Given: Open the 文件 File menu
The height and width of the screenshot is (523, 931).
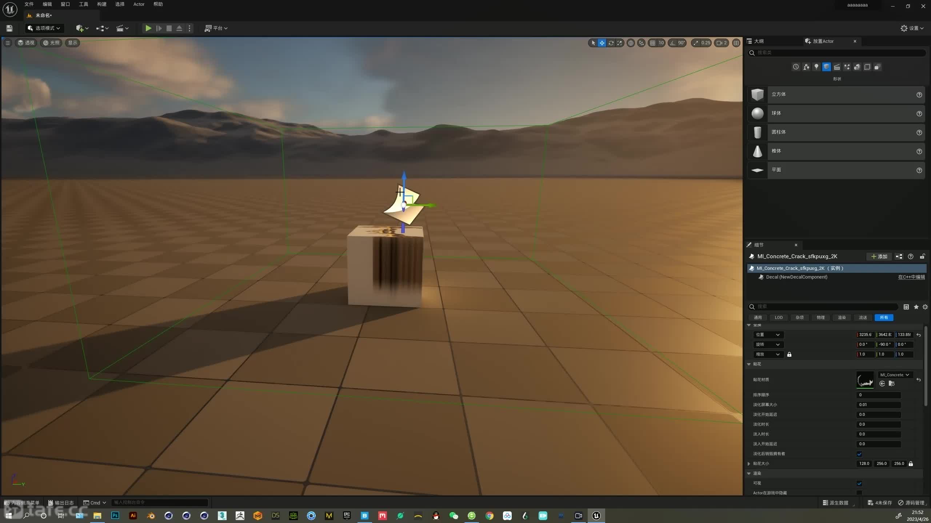Looking at the screenshot, I should tap(29, 4).
